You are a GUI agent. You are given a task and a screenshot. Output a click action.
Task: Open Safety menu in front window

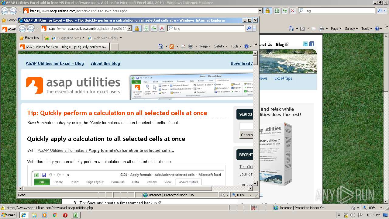[x=221, y=46]
